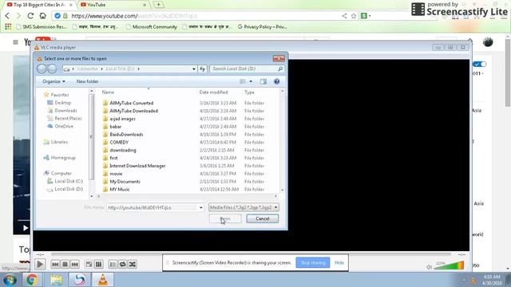Open the Organize menu
This screenshot has width=511, height=287.
tap(53, 81)
